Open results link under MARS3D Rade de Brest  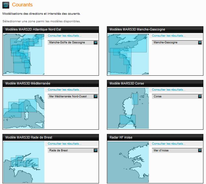click(x=65, y=144)
